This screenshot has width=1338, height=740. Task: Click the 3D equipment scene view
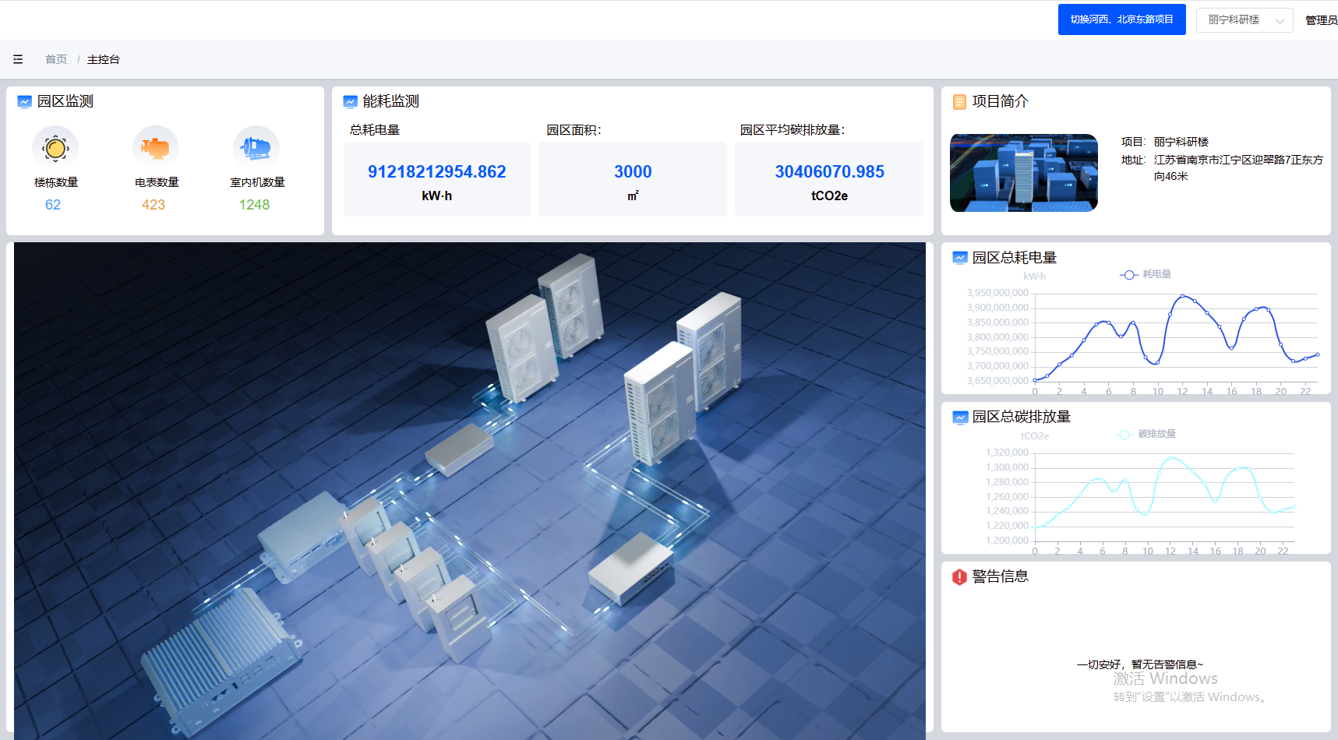click(470, 491)
